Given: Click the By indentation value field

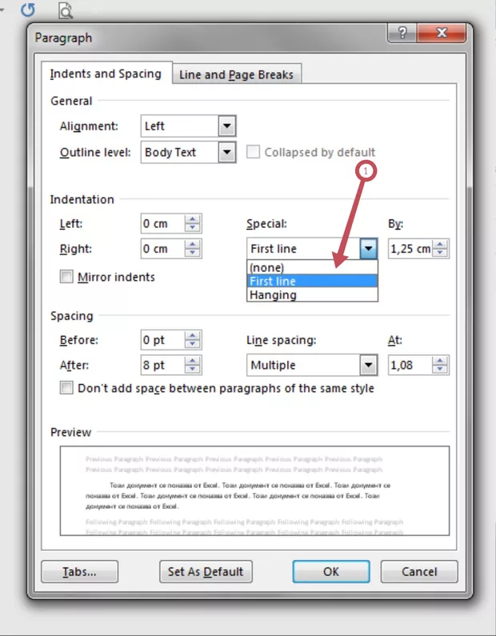Looking at the screenshot, I should [410, 249].
